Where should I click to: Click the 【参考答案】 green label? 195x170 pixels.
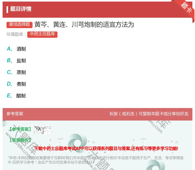[x=20, y=129]
